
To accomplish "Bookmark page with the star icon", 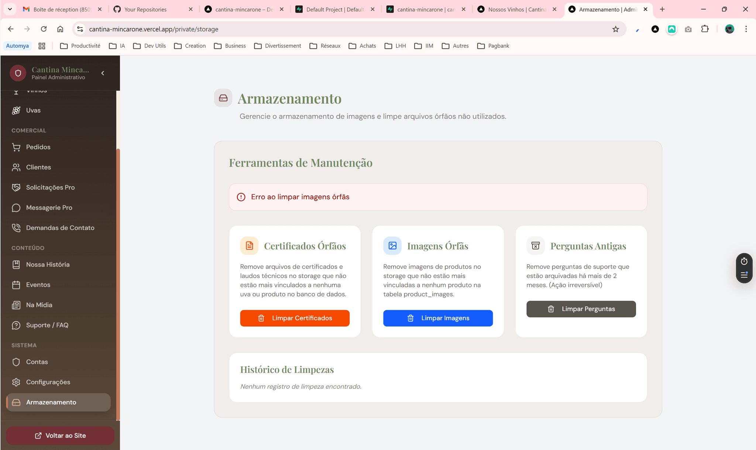I will click(615, 29).
